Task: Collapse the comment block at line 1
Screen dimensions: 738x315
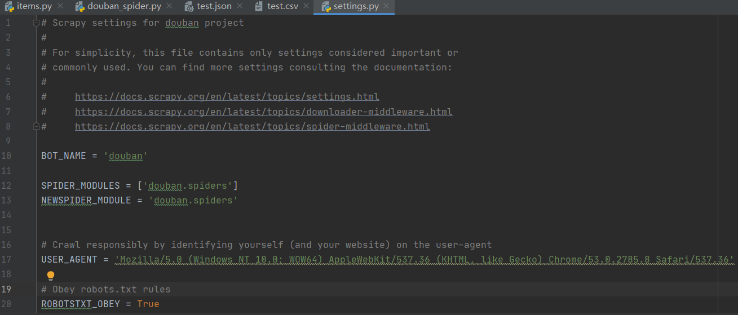Action: (36, 23)
